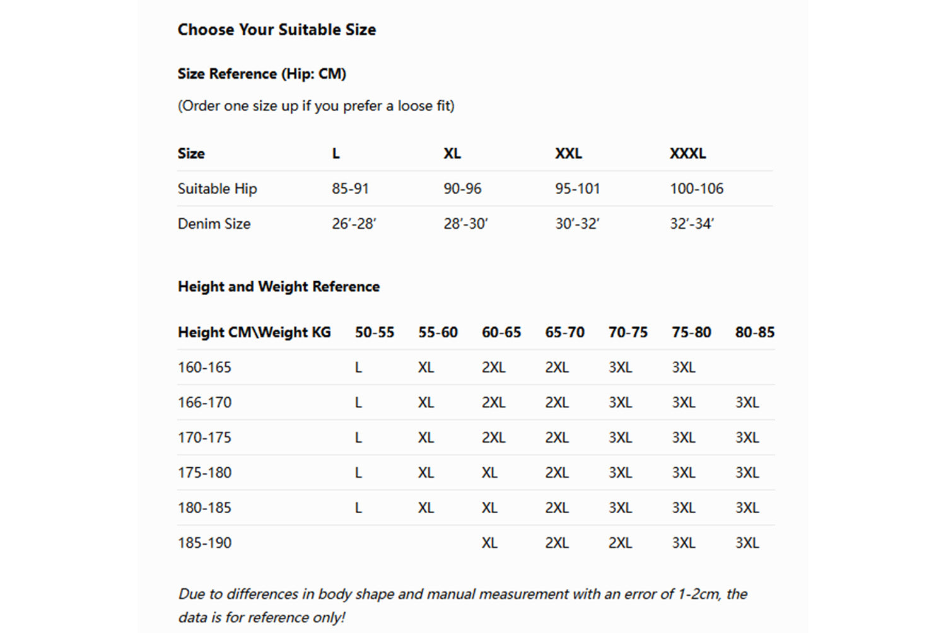The image size is (946, 633).
Task: Click the 'Choose Your Suitable Size' heading
Action: 276,30
